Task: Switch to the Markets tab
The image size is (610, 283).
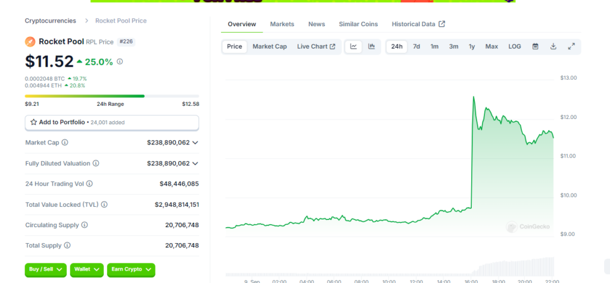Action: click(282, 24)
